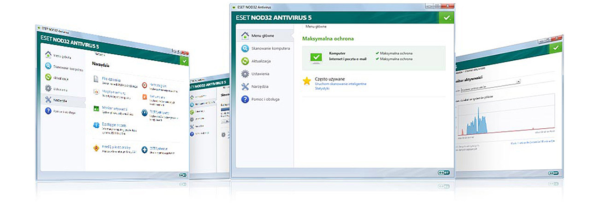Open Narzędzia in the front window sidebar
Viewport: 599px width, 207px height.
coord(264,86)
